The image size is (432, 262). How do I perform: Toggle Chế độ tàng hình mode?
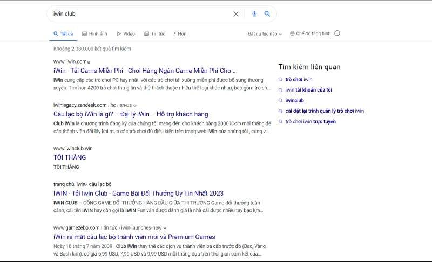click(x=310, y=33)
